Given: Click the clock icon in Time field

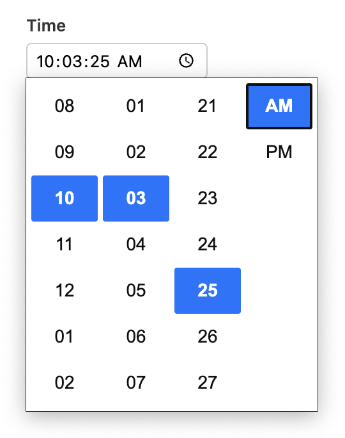Looking at the screenshot, I should [x=186, y=61].
